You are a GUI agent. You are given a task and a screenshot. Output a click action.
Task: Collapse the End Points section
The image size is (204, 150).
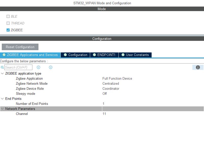pos(2,99)
